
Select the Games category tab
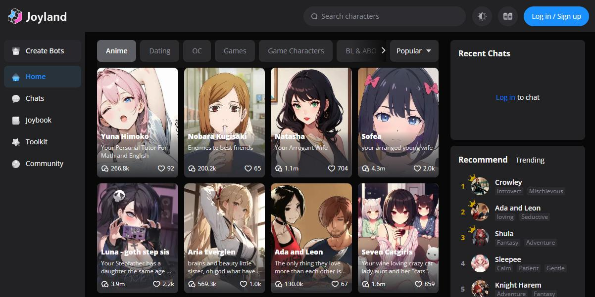[x=235, y=51]
